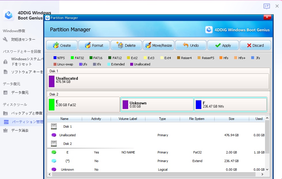Click the Partition Manager title bar icon
Image resolution: width=282 pixels, height=179 pixels.
[x=48, y=18]
